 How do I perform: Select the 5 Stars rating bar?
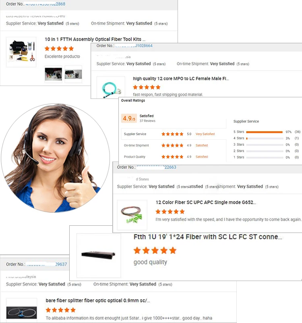265,132
